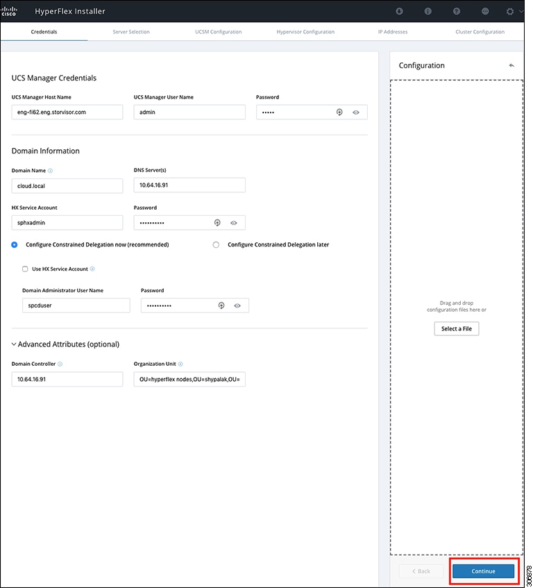
Task: Open Hypervisor Configuration tab
Action: [x=305, y=32]
